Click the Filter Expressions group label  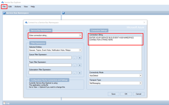click(x=38, y=43)
